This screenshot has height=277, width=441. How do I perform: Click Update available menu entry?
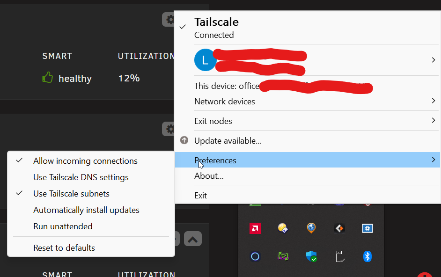coord(308,141)
